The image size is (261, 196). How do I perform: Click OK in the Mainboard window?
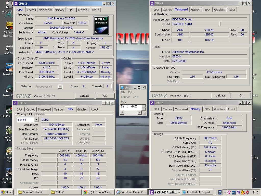pyautogui.click(x=241, y=95)
